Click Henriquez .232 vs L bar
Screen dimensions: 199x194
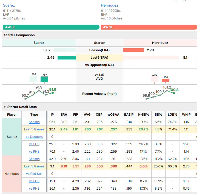click(155, 79)
